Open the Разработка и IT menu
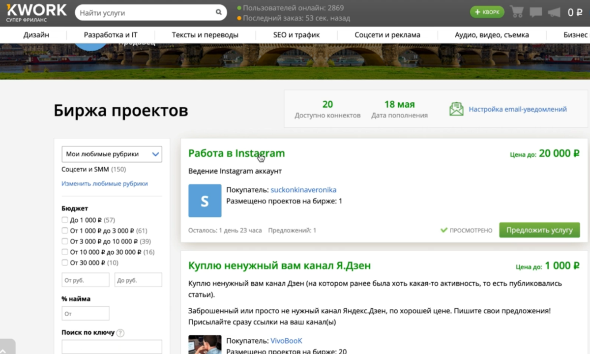 [111, 35]
